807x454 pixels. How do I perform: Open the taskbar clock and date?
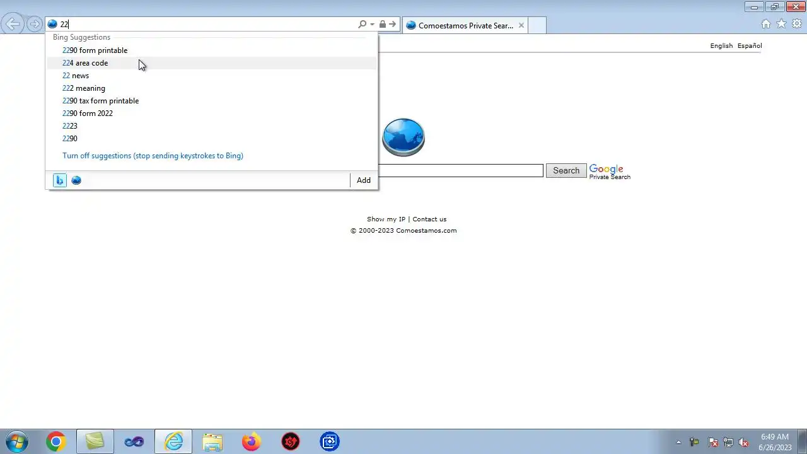775,442
